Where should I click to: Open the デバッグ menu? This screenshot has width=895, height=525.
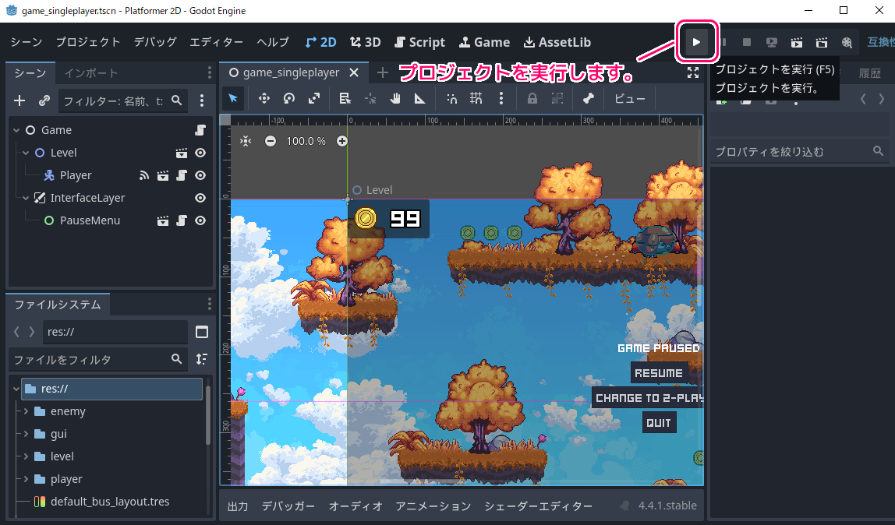(155, 42)
